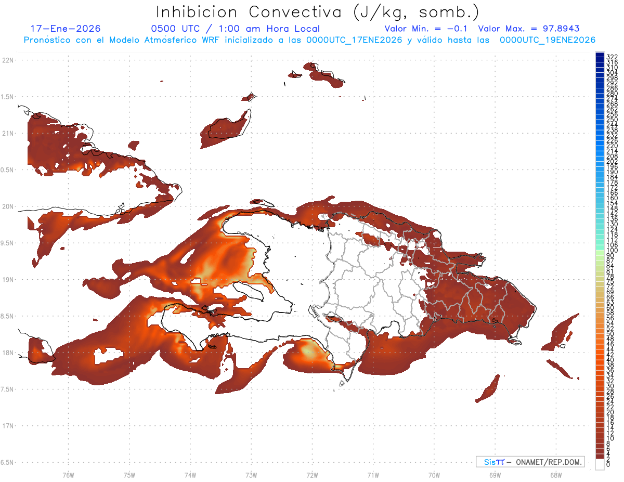Click the "7.5N" latitude label

pos(7,389)
